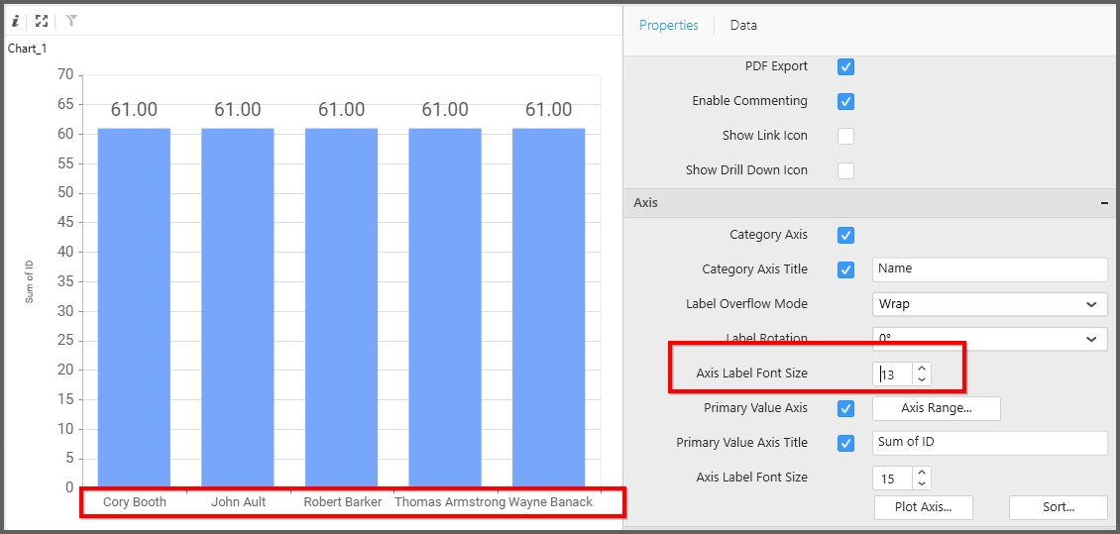Check the Show Drill Down Icon box
Screen dimensions: 1120x534
click(845, 171)
